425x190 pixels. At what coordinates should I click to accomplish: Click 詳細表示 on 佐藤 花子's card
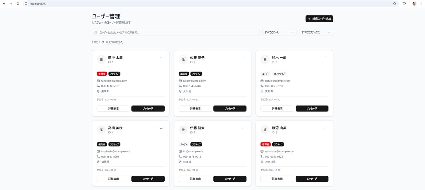195,108
